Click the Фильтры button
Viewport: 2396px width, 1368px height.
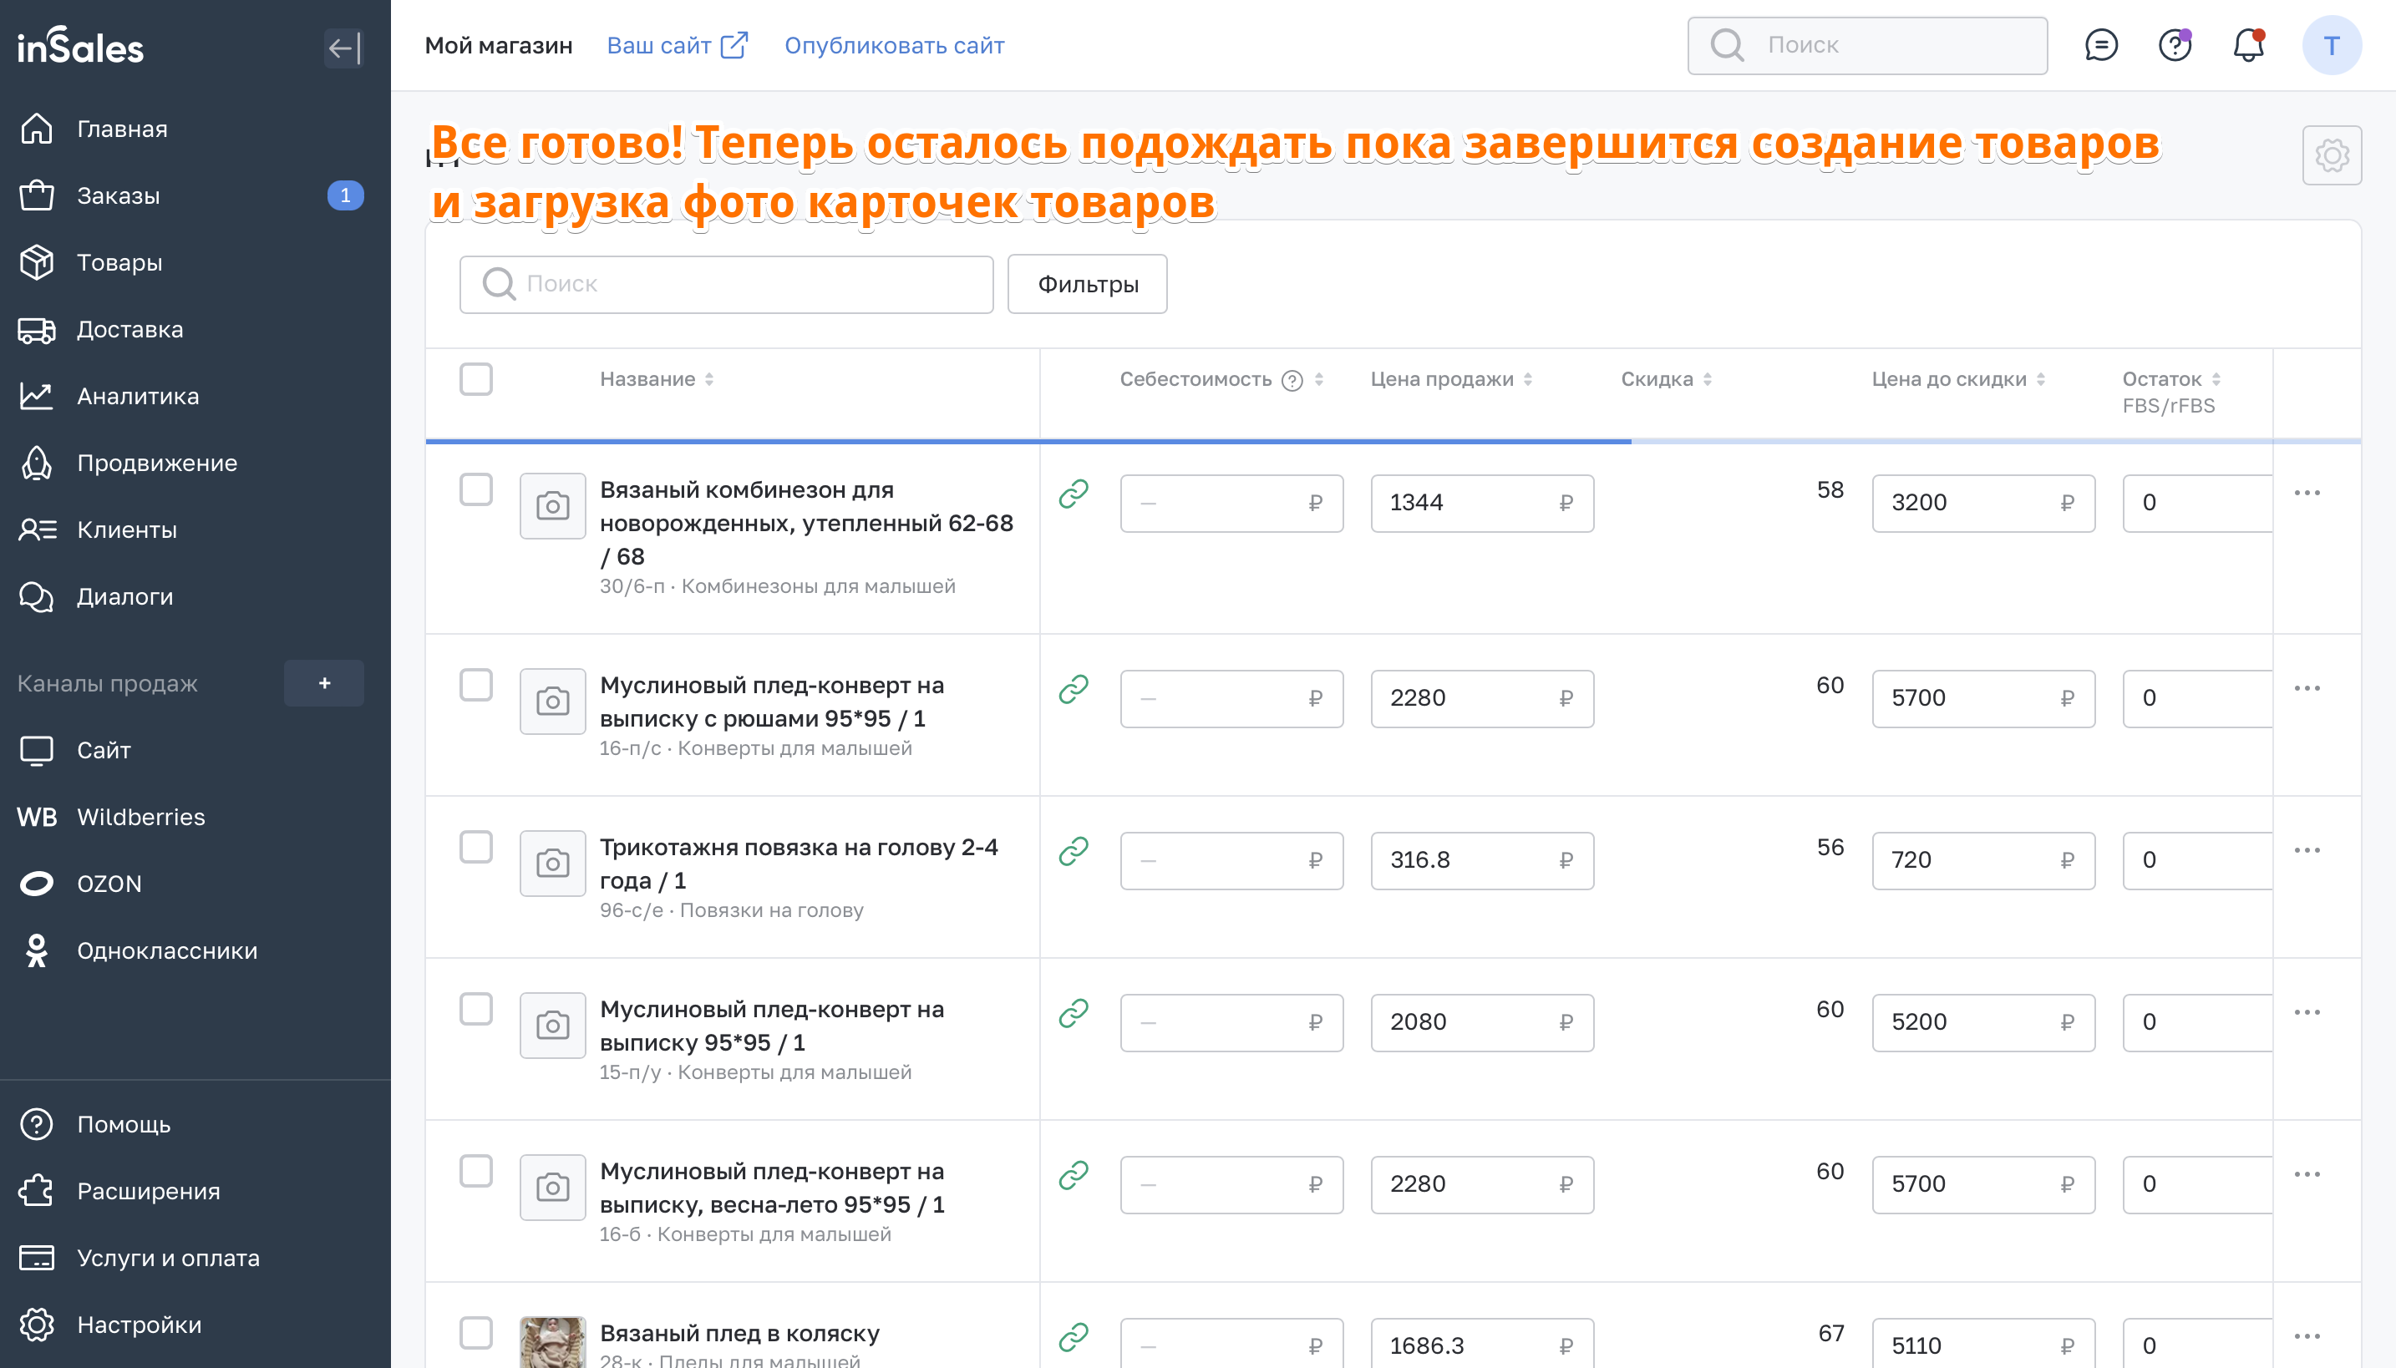pyautogui.click(x=1087, y=284)
